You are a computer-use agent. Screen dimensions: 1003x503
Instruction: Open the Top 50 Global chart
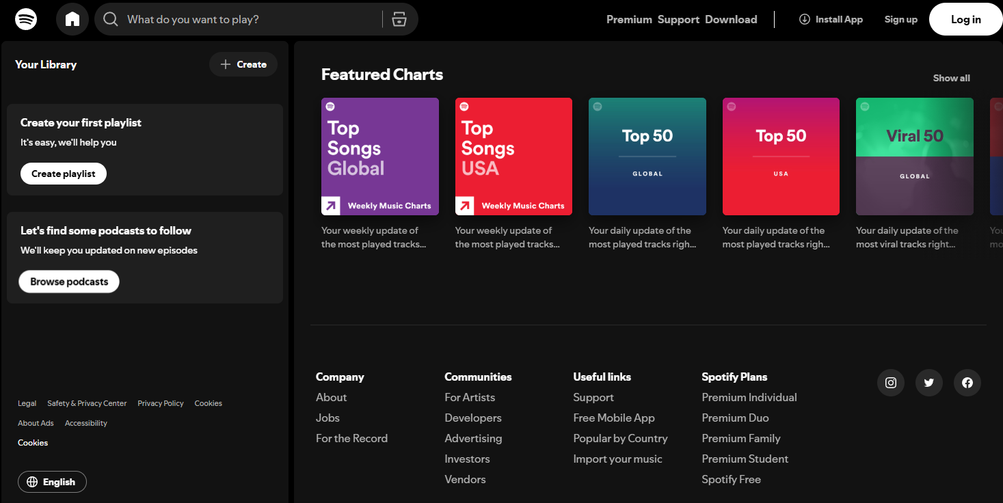tap(647, 157)
